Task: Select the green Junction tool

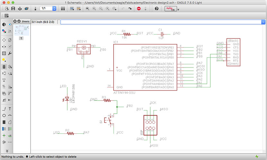Action: [4, 135]
